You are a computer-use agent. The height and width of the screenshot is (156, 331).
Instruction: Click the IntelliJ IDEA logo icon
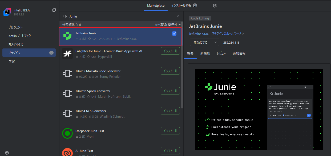pos(7,12)
